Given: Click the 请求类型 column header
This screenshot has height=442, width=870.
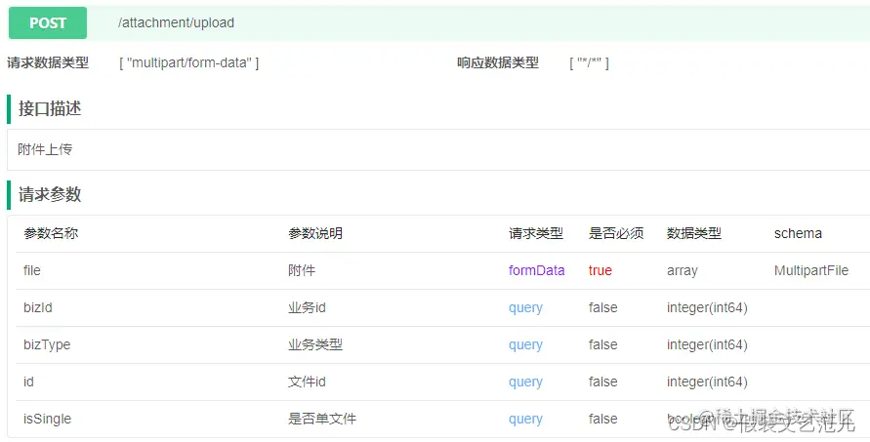Looking at the screenshot, I should (x=536, y=233).
